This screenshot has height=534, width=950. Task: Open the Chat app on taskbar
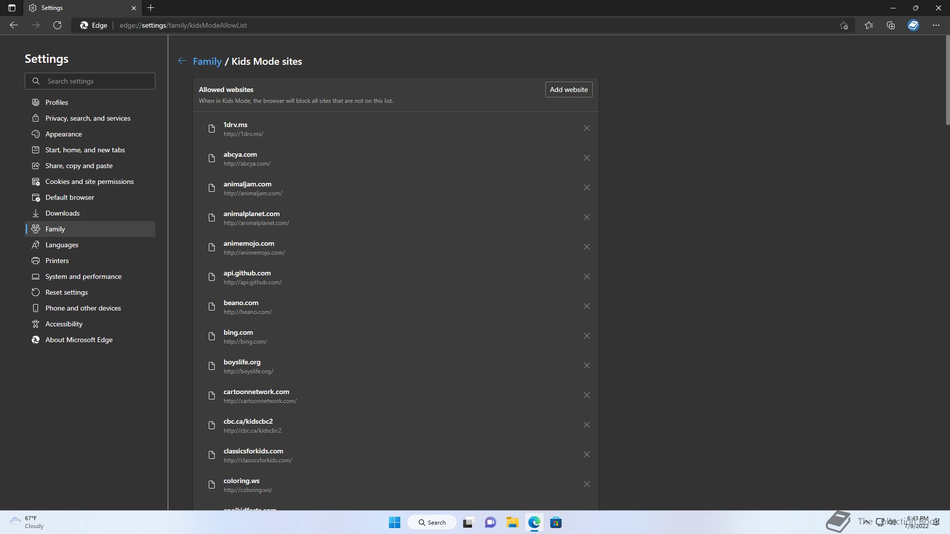pyautogui.click(x=490, y=522)
